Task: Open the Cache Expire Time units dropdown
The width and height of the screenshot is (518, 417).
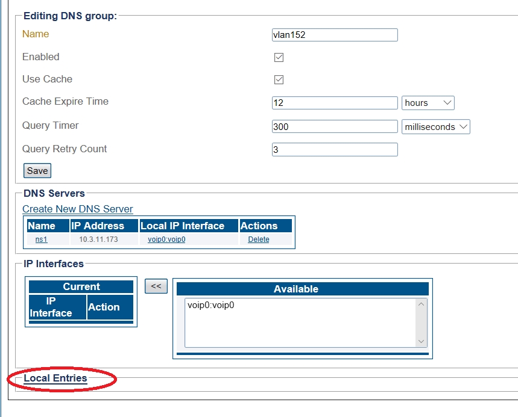Action: (428, 103)
